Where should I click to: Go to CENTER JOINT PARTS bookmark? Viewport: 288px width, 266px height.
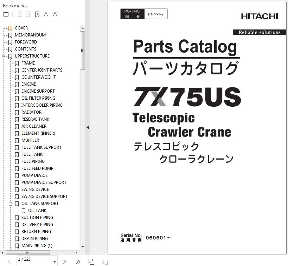[x=42, y=70]
